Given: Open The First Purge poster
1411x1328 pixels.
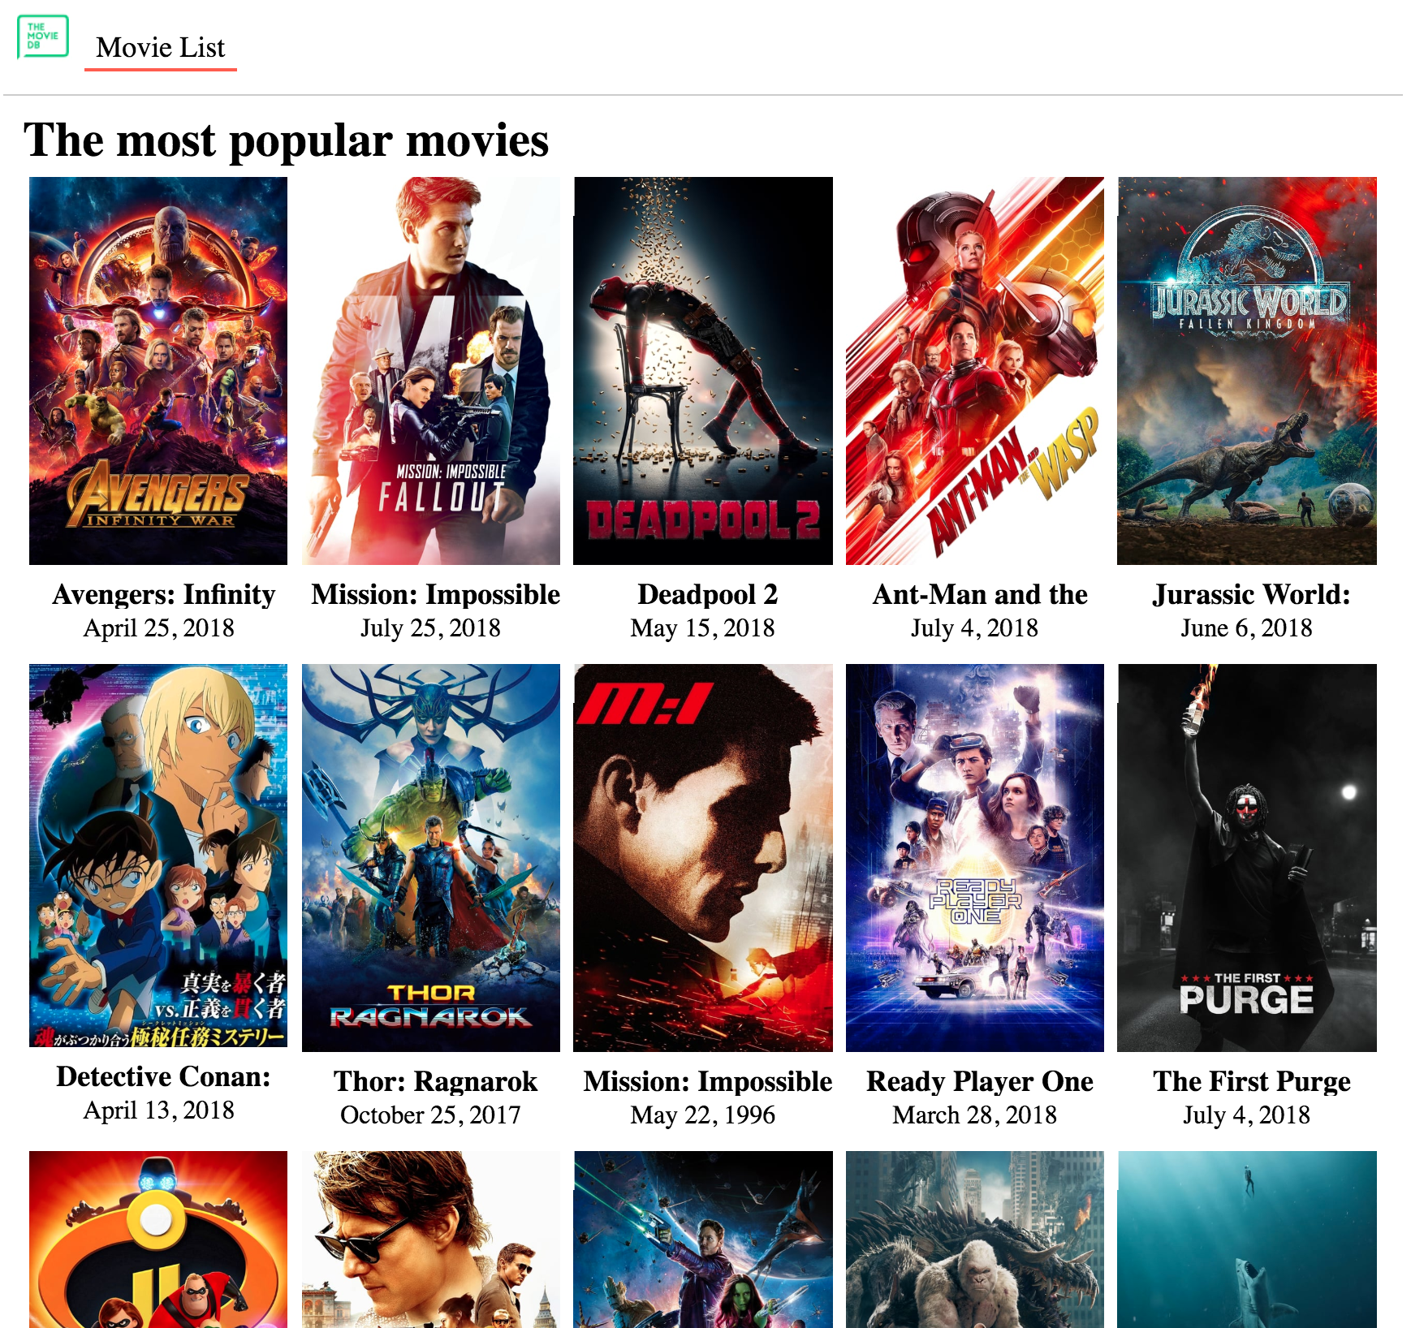Looking at the screenshot, I should tap(1247, 858).
